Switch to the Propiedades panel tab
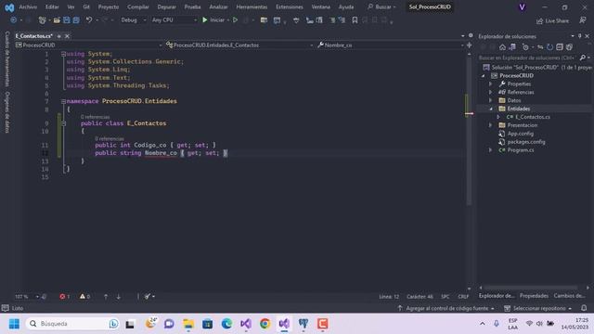594x334 pixels. 534,296
